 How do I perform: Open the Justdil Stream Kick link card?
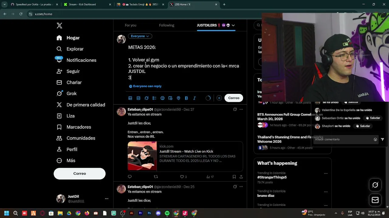click(x=185, y=156)
